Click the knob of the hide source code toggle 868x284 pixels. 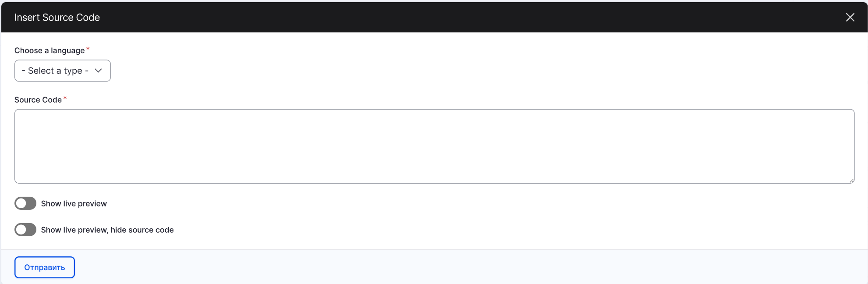click(x=21, y=230)
